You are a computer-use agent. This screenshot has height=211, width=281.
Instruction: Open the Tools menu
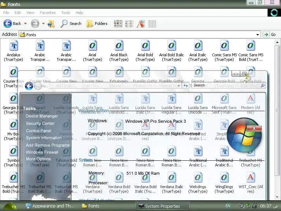click(x=66, y=13)
